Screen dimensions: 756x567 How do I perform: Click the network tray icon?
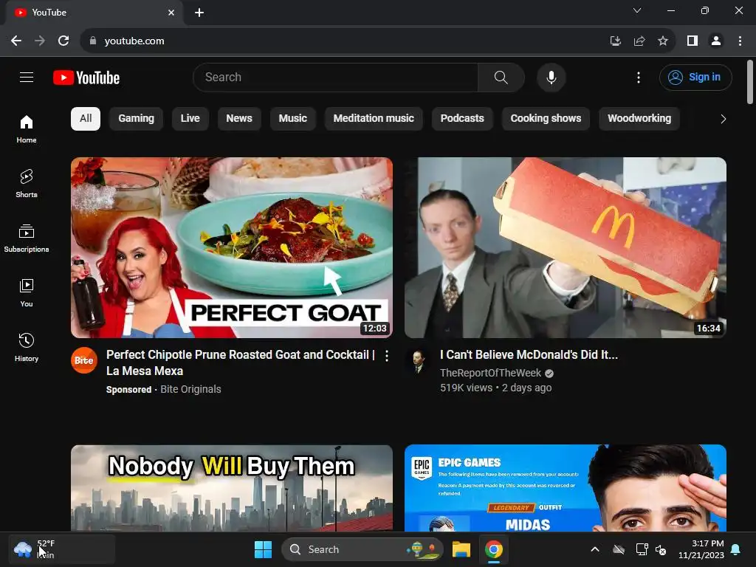pos(642,549)
